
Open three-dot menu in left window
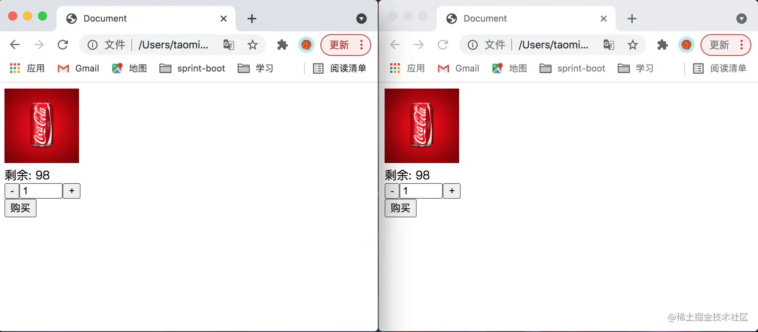pos(361,45)
